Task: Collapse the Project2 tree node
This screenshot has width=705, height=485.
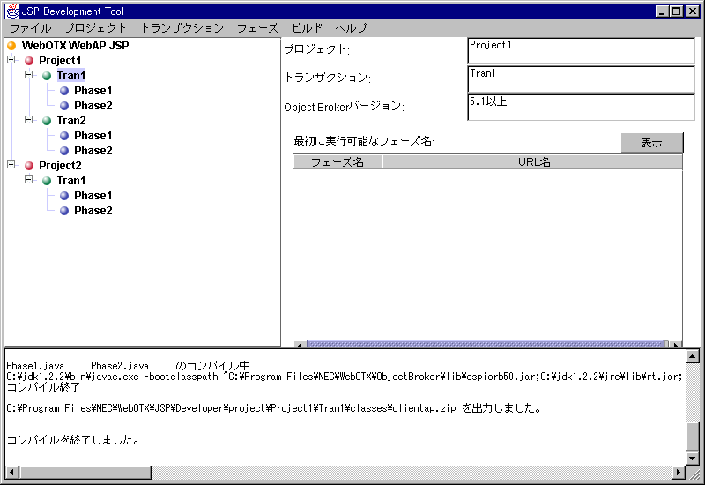Action: tap(11, 166)
